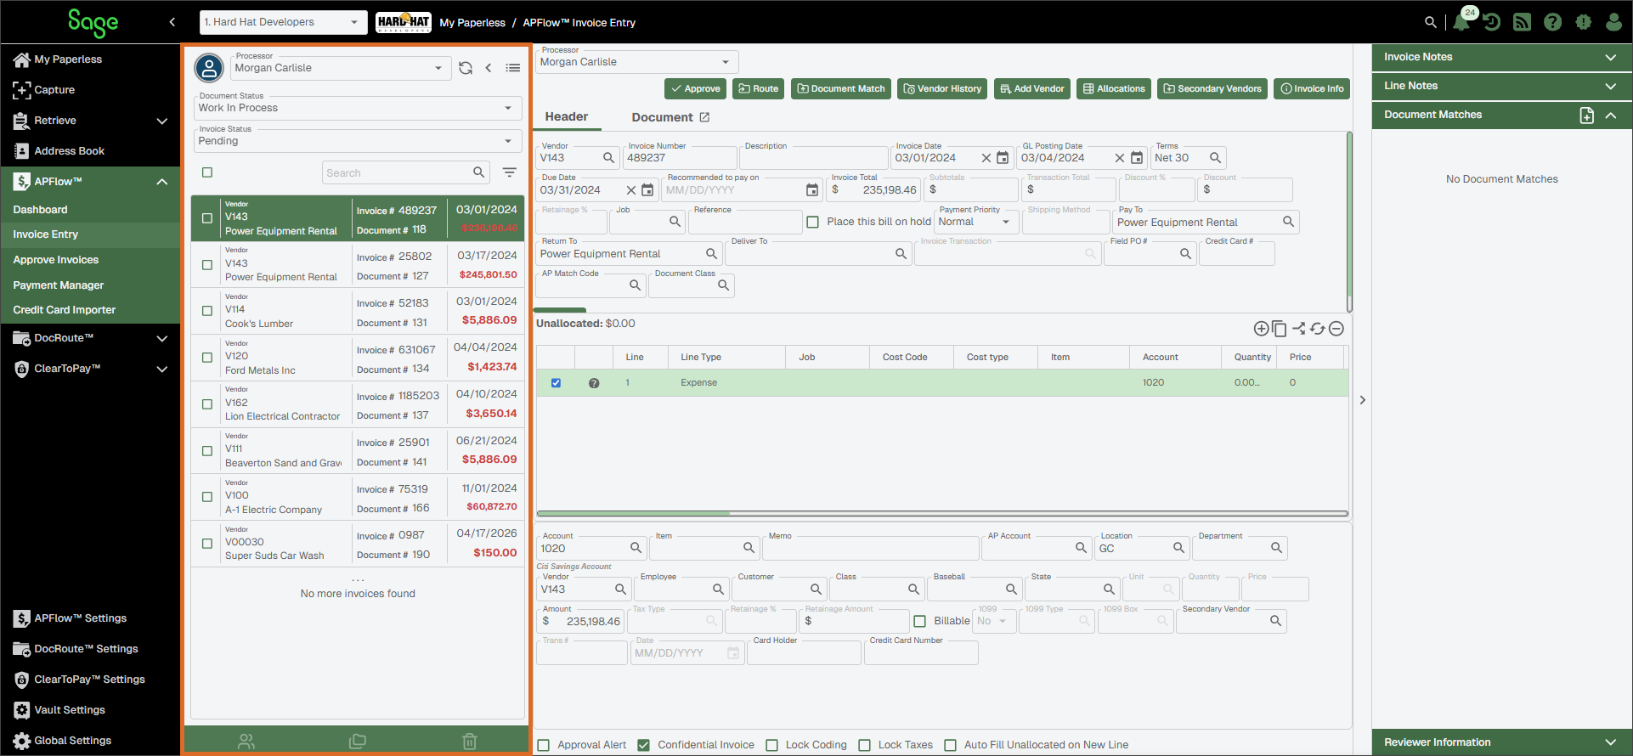Check the box for invoice 25802
This screenshot has width=1633, height=756.
click(x=207, y=265)
